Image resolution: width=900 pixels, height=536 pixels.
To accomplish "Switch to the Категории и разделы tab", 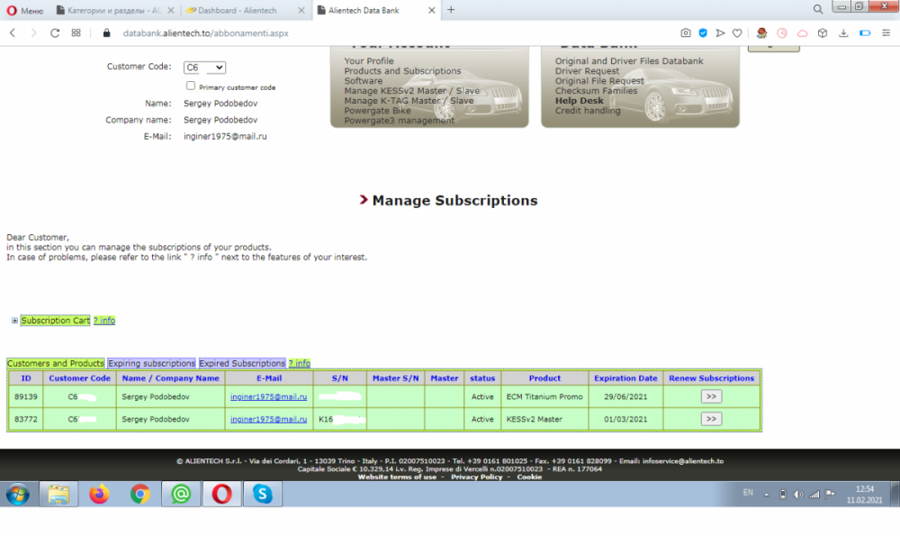I will 114,10.
